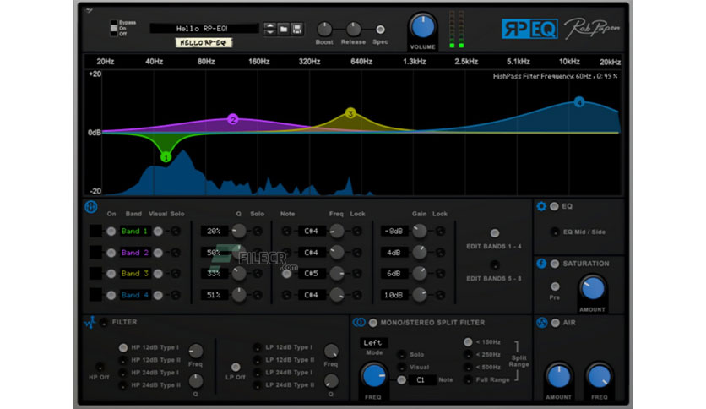
Task: Enable Gain Lock for Band 4
Action: [x=440, y=295]
